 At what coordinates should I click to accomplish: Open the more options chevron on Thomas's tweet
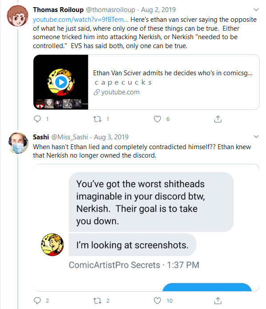[x=256, y=10]
